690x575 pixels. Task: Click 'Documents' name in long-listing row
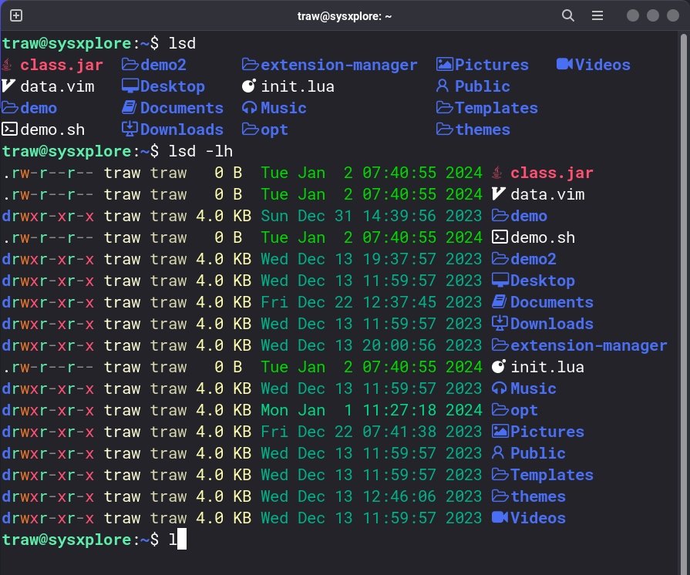pyautogui.click(x=552, y=302)
